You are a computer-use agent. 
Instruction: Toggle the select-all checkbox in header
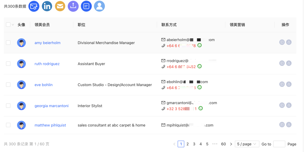8,25
